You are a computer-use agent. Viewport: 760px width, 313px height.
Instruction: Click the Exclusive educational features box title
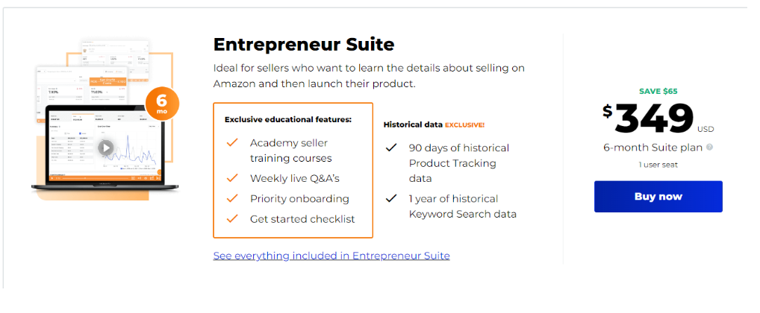tap(288, 119)
